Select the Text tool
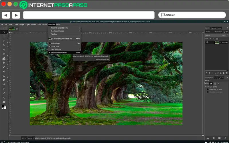The width and height of the screenshot is (229, 143). coord(4,89)
